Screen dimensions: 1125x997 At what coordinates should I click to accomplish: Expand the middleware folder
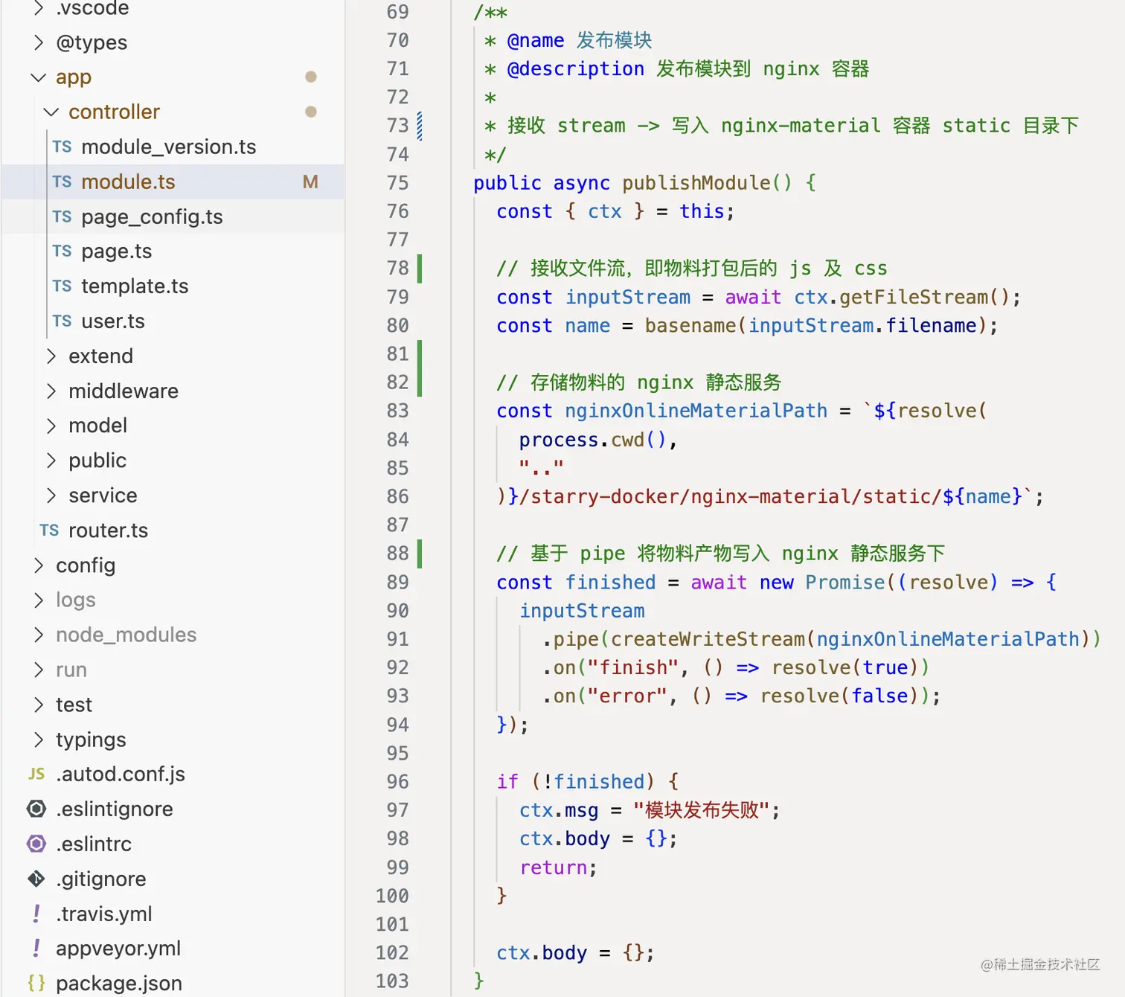(x=51, y=391)
